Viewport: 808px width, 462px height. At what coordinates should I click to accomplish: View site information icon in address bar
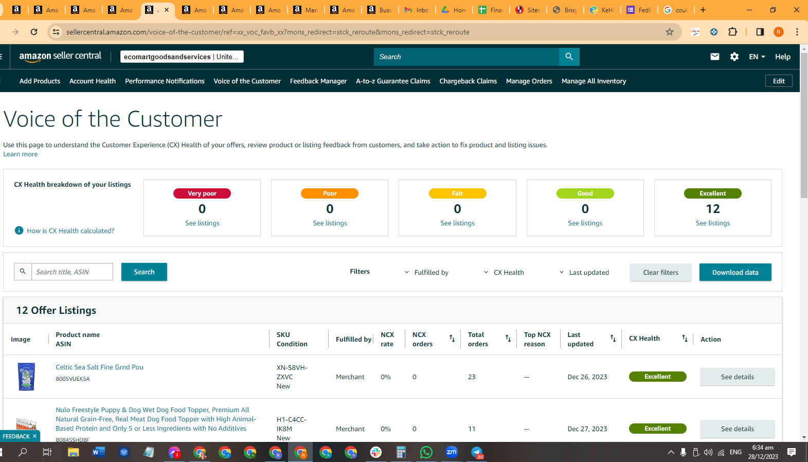coord(56,32)
